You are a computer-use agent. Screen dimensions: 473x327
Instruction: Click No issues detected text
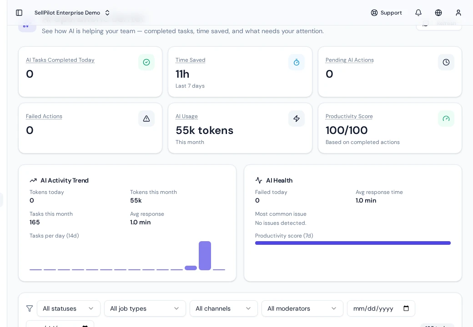[x=281, y=223]
